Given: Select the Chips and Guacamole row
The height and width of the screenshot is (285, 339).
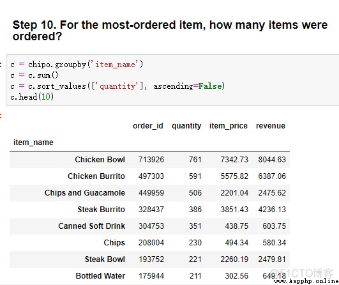Looking at the screenshot, I should 149,193.
